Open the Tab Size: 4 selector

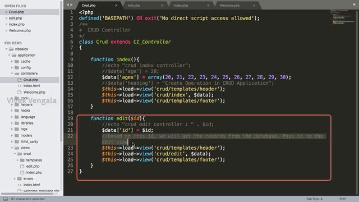314,199
